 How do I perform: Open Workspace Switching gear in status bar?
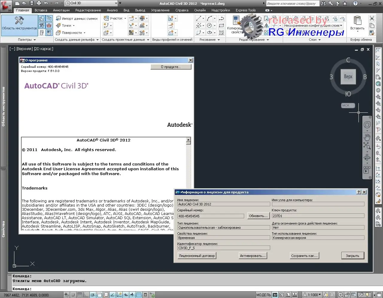coord(341,295)
